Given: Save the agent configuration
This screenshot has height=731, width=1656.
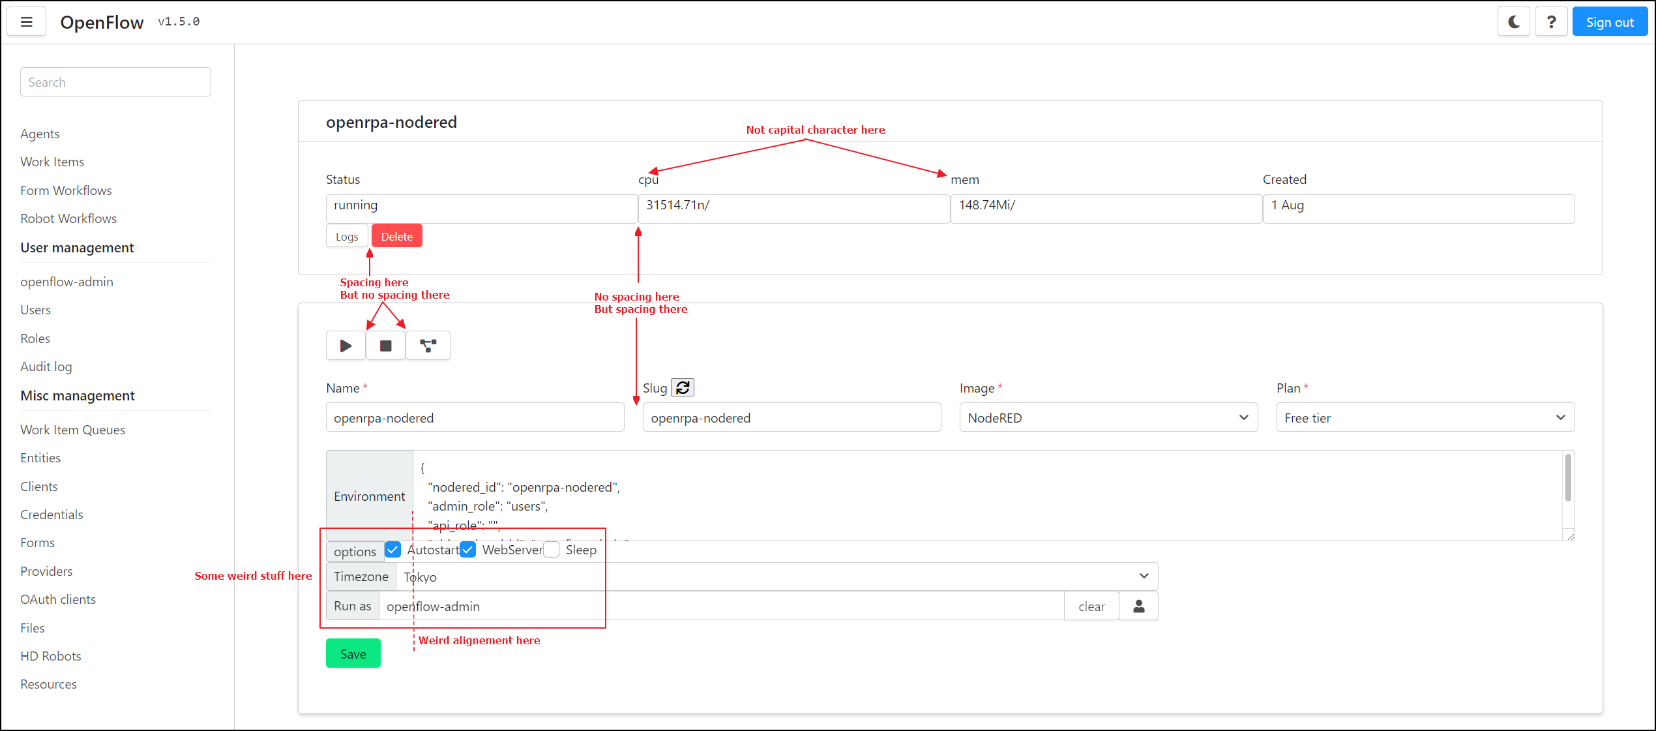Looking at the screenshot, I should [x=353, y=653].
